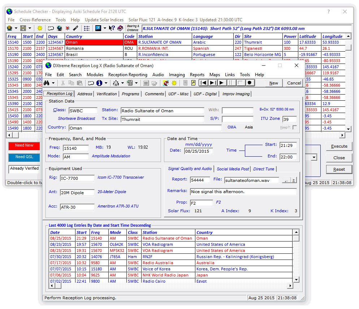359x309 pixels.
Task: Expand the dropdown next to report sheet icon
Action: point(136,83)
